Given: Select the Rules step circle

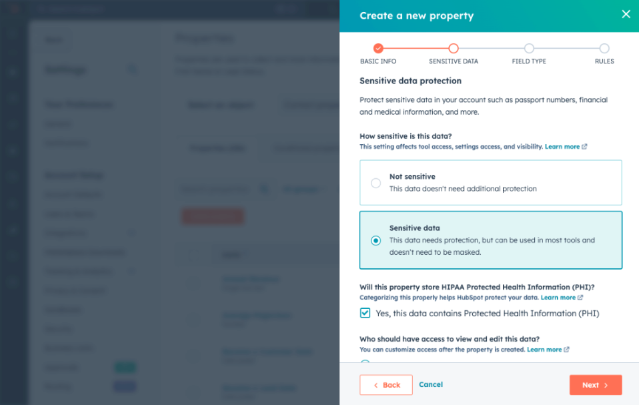Looking at the screenshot, I should 604,48.
